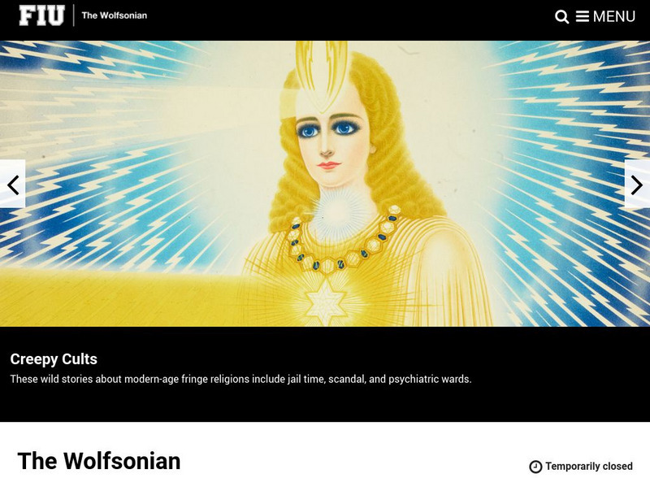The height and width of the screenshot is (478, 650).
Task: Go to previous slide with left chevron
Action: 13,185
